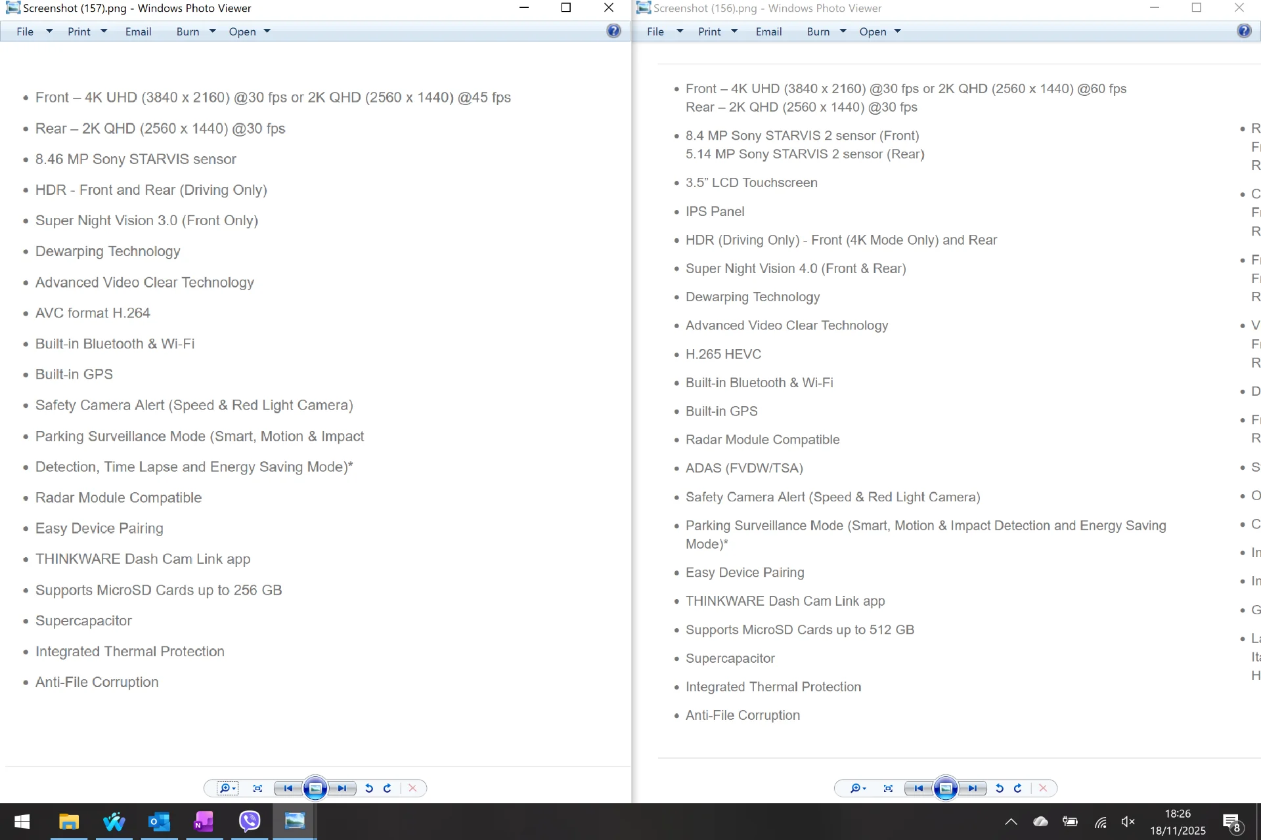Open Print menu in Screenshot (157) viewer
This screenshot has width=1261, height=840.
[x=87, y=31]
